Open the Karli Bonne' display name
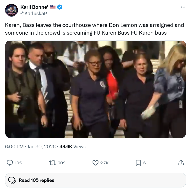Viewport: 191px width, 190px height. coord(34,7)
